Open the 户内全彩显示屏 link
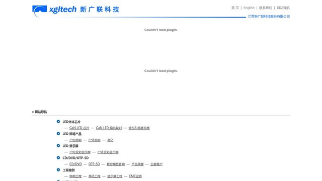This screenshot has width=322, height=181. [80, 152]
